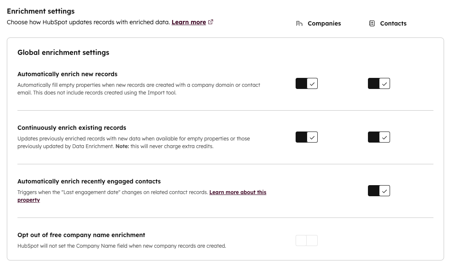Enable opt out of free company name enrichment

tap(307, 240)
